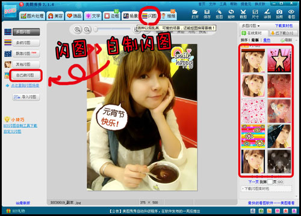Screen dimensions: 301x216
Task: Click the 下载闪图素材包 box
Action: (x=266, y=188)
